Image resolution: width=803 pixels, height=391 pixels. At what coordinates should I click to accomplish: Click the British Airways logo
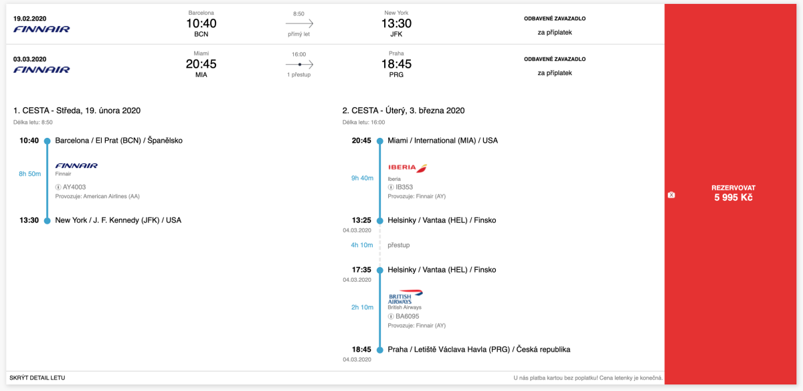pyautogui.click(x=406, y=297)
